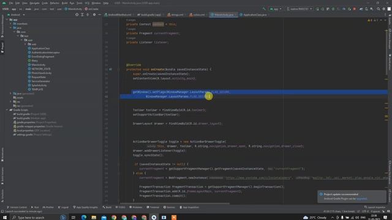Click Expand All icon in Project panel header
The height and width of the screenshot is (220, 392).
coord(82,15)
